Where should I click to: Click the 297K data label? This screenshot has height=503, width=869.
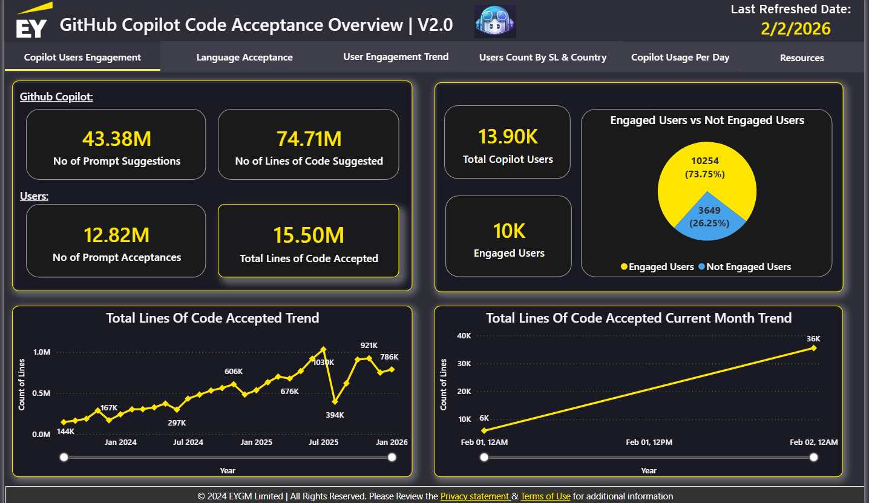(x=177, y=422)
